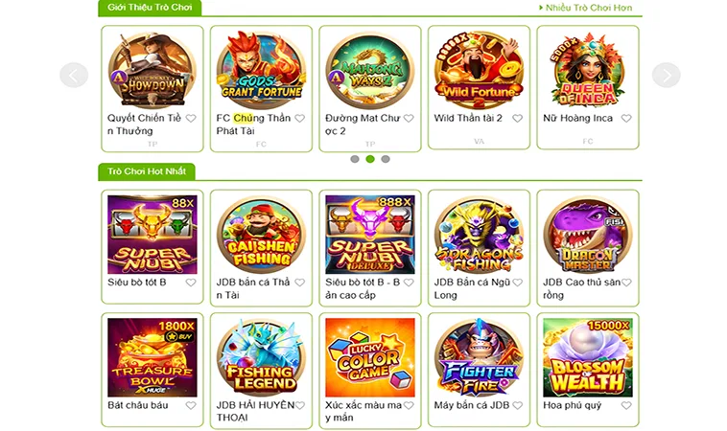
Task: Toggle the heart on Nữ Hoàng Inca
Action: tap(626, 119)
